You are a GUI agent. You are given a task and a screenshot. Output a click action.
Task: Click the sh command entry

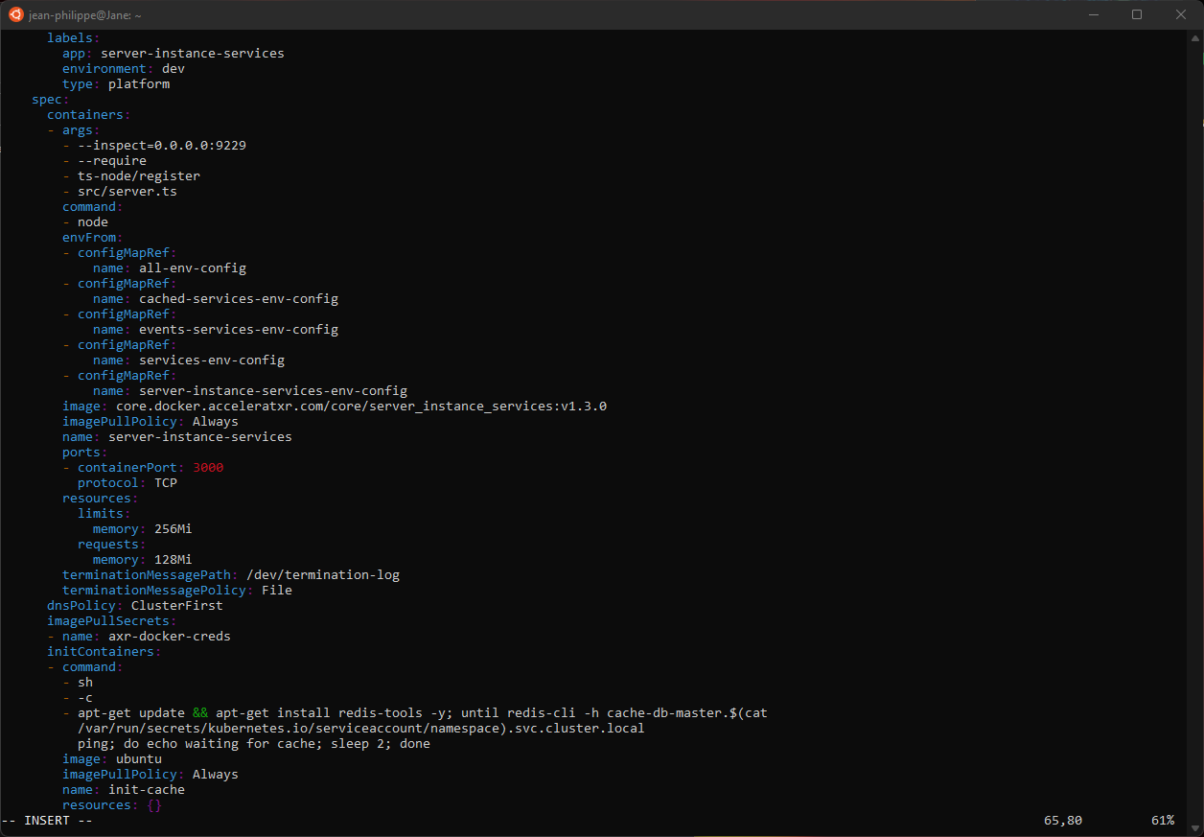coord(85,683)
